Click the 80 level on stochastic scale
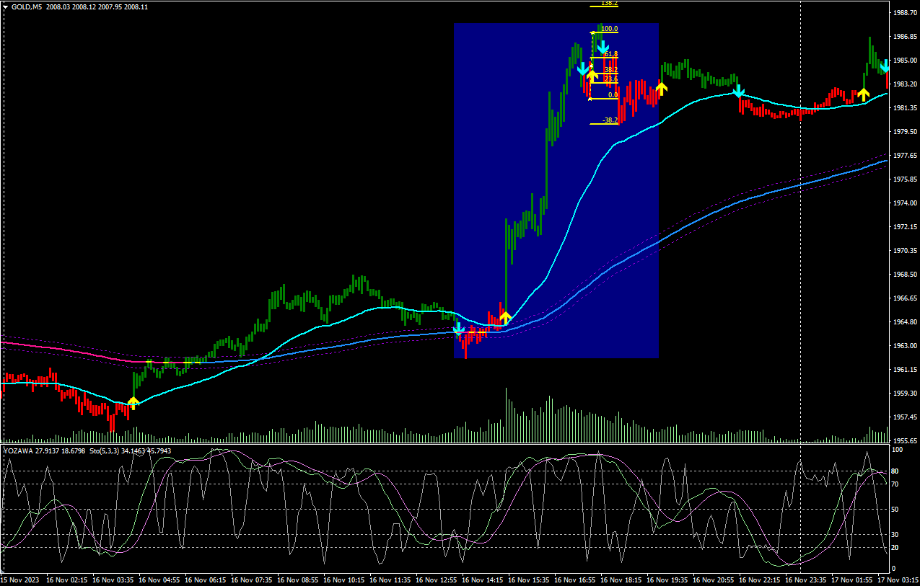The image size is (920, 586). pyautogui.click(x=897, y=471)
